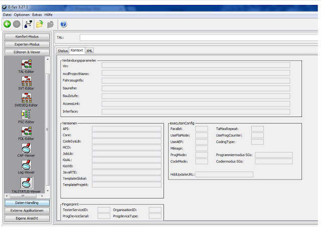The height and width of the screenshot is (227, 321).
Task: Click the CodingType field
Action: (x=257, y=142)
